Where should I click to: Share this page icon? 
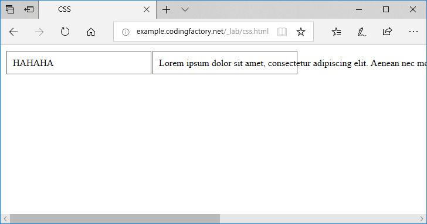click(x=387, y=32)
